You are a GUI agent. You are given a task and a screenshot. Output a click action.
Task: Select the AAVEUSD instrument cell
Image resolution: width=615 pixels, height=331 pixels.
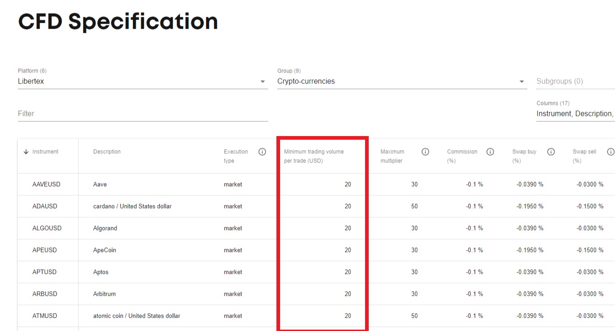pos(47,184)
